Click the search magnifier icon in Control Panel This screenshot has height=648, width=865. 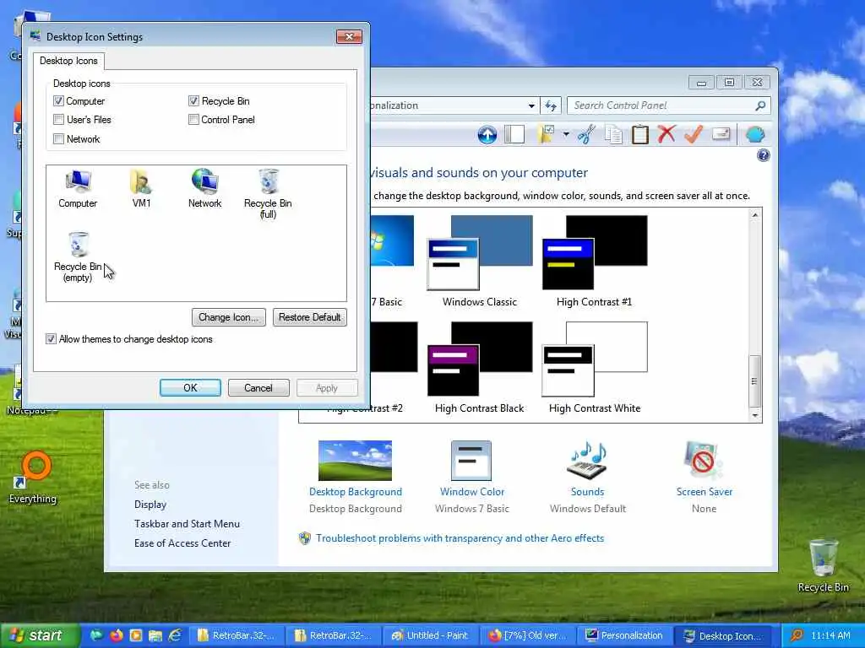tap(760, 105)
